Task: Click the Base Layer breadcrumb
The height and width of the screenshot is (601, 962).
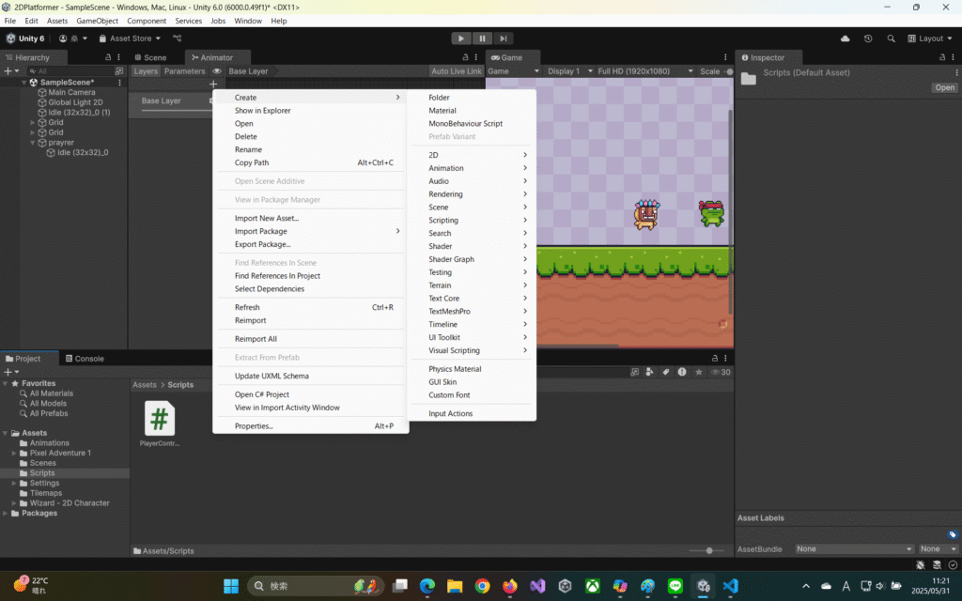Action: [248, 71]
